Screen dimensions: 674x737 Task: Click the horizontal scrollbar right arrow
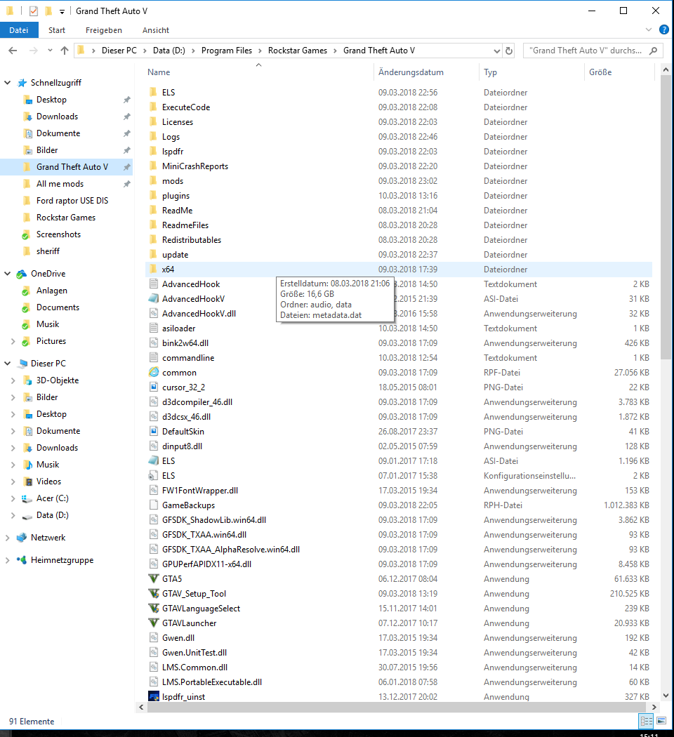654,707
